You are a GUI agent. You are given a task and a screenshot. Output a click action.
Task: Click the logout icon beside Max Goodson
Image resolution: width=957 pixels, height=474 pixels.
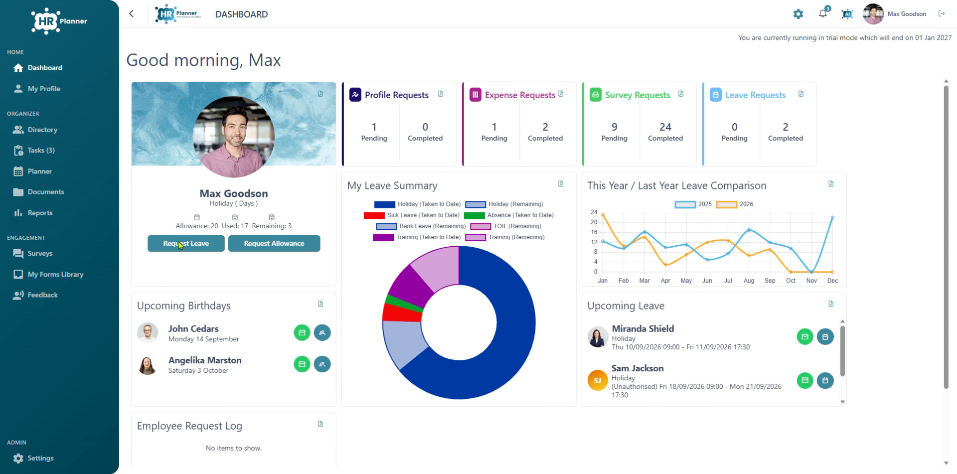point(942,13)
